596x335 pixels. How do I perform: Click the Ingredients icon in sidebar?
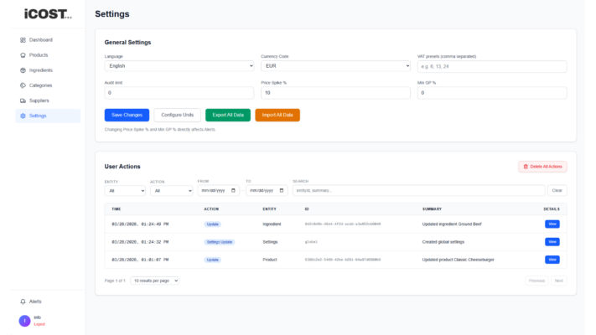coord(23,70)
